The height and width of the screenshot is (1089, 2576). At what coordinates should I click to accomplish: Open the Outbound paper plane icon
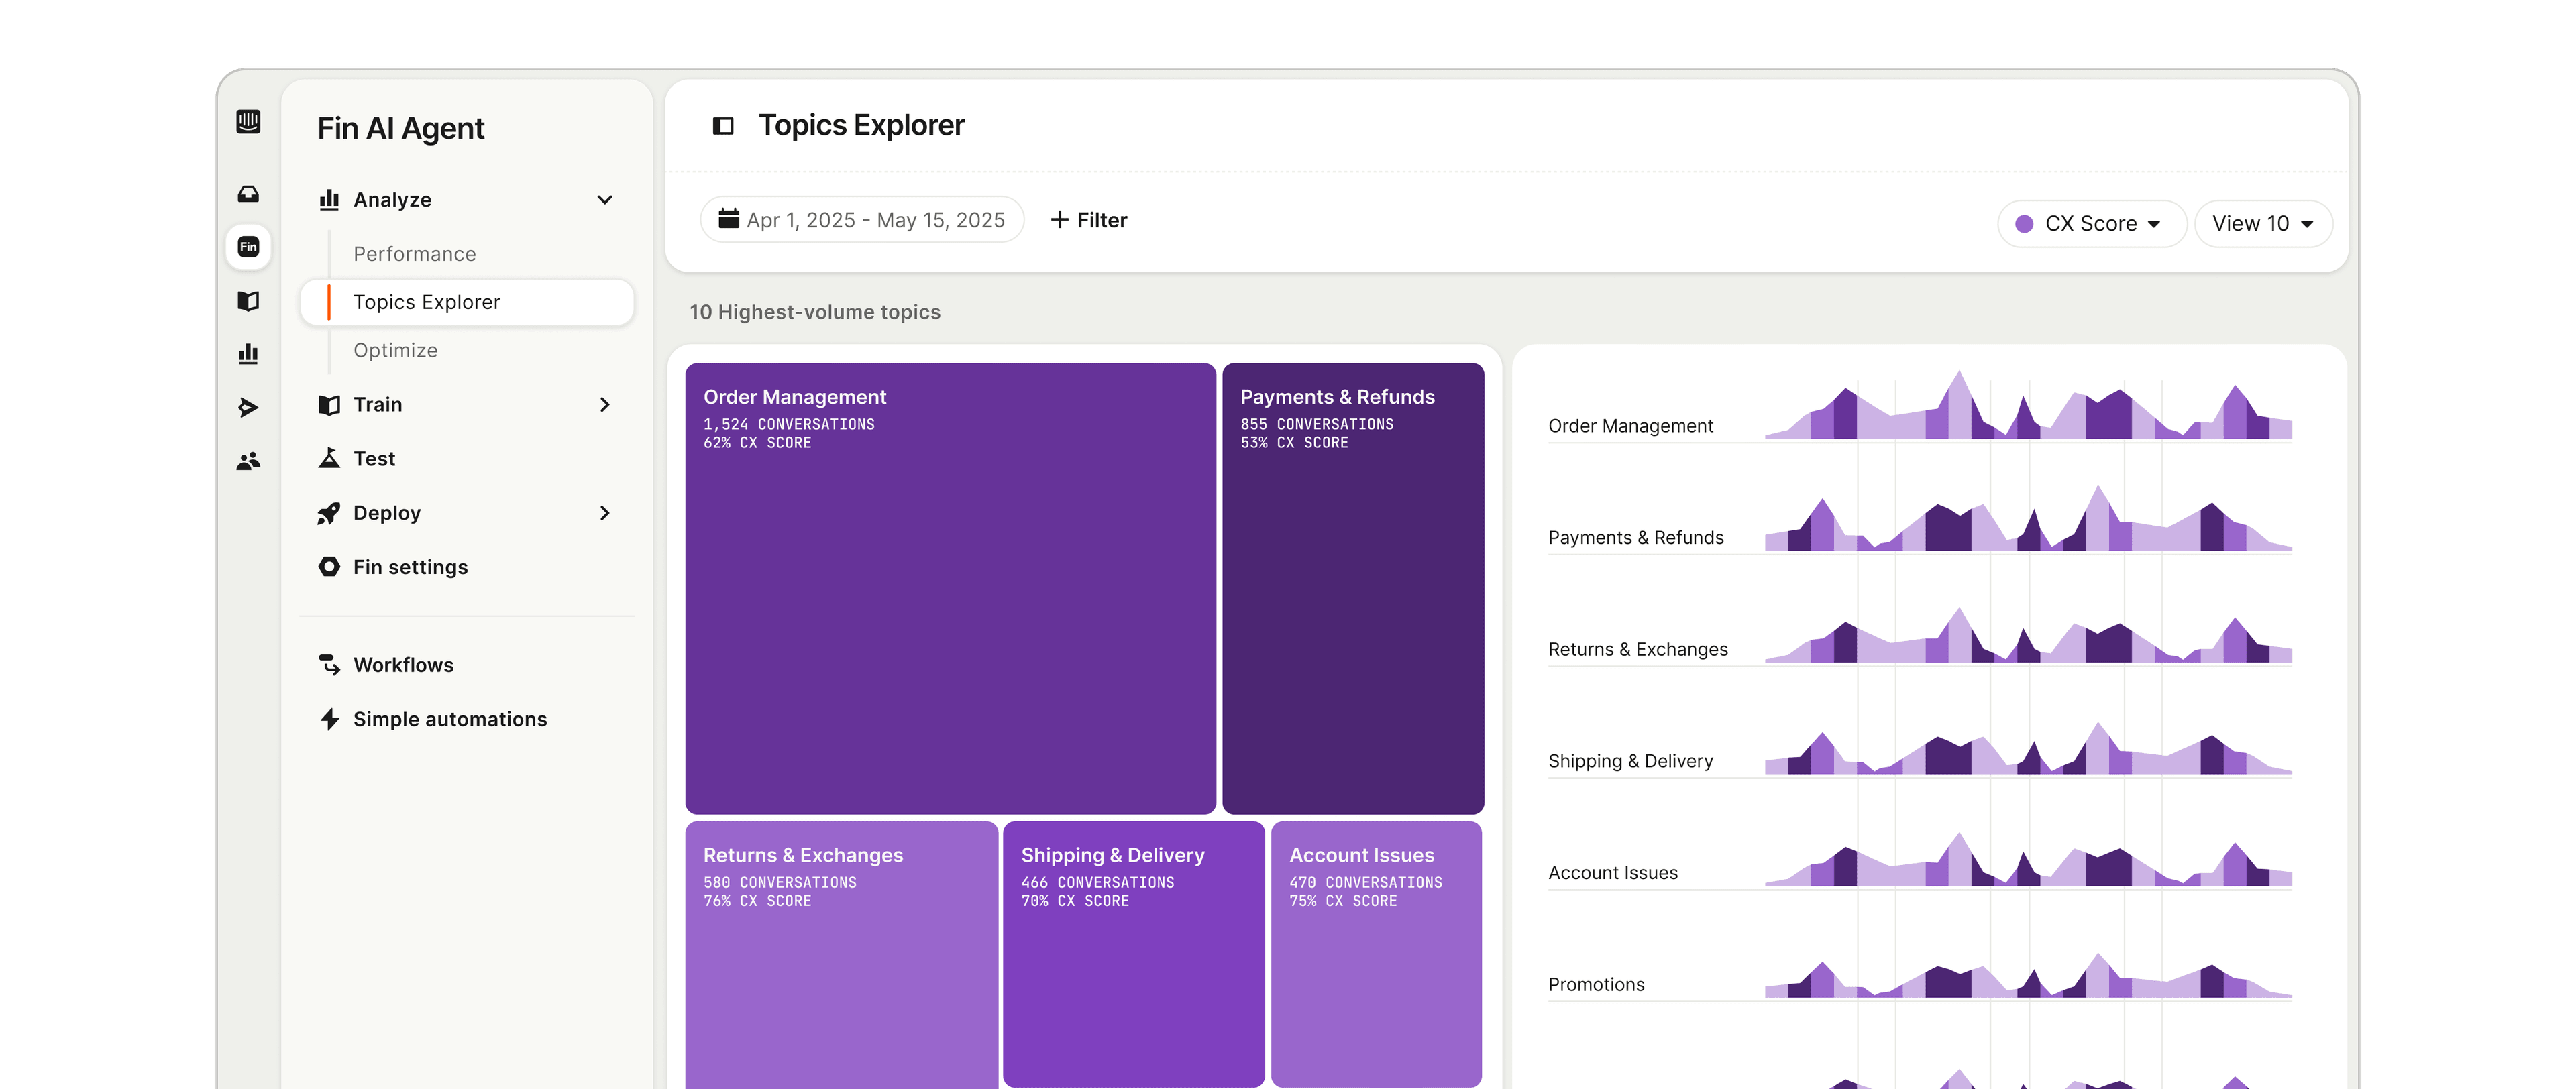pyautogui.click(x=248, y=407)
